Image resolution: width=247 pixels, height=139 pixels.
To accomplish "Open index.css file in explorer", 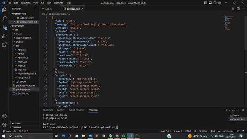I will pyautogui.click(x=22, y=62).
